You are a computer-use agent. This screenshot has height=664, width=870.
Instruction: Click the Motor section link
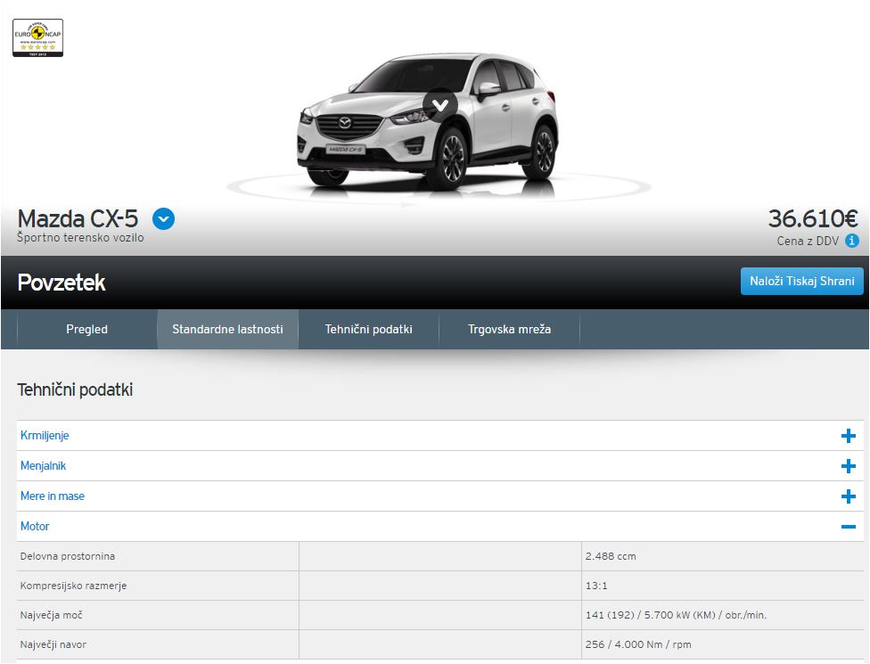tap(35, 526)
